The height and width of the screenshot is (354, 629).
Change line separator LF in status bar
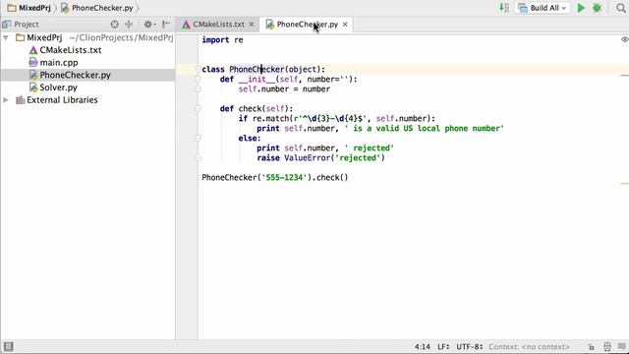point(443,347)
